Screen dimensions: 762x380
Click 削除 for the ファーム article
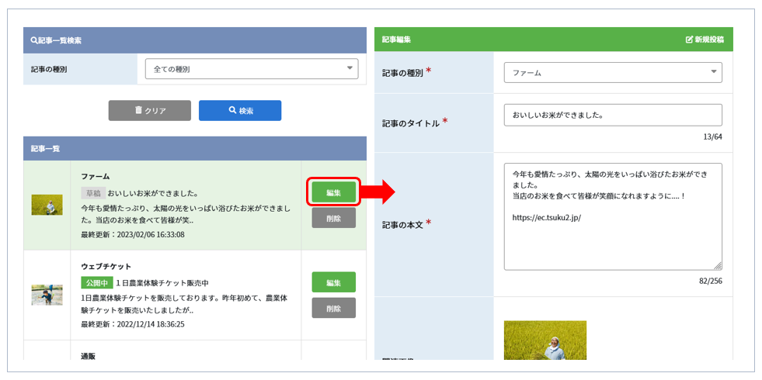coord(333,219)
